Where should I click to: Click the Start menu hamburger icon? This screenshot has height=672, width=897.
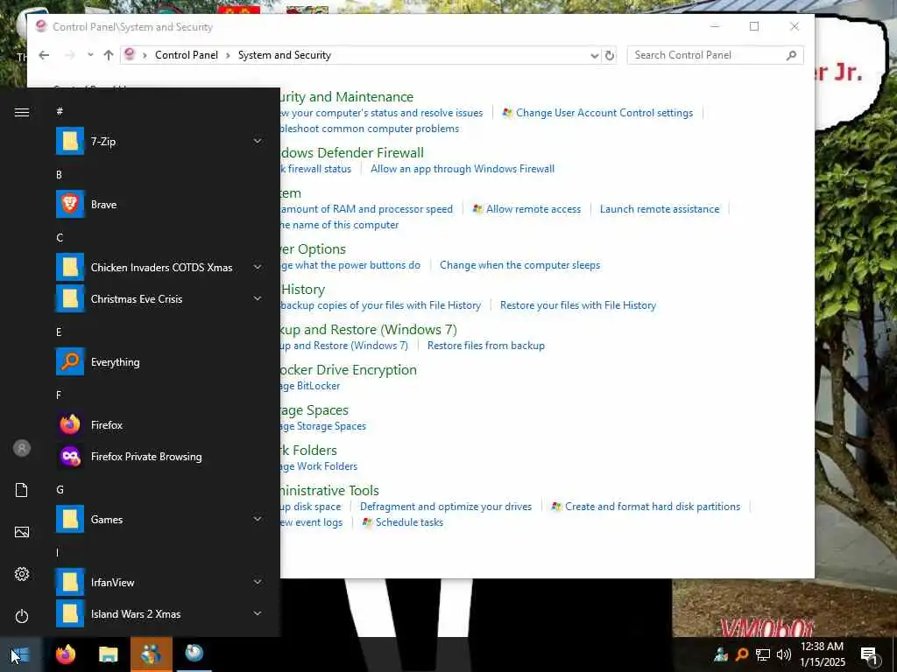tap(22, 112)
